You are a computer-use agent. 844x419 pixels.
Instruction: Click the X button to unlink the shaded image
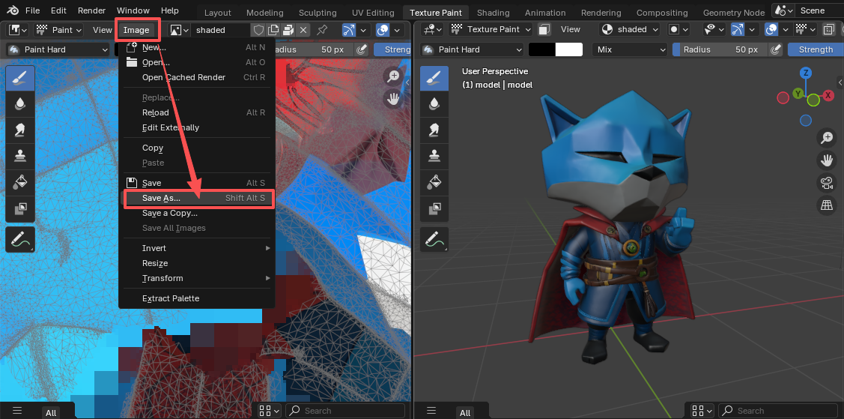pos(303,30)
